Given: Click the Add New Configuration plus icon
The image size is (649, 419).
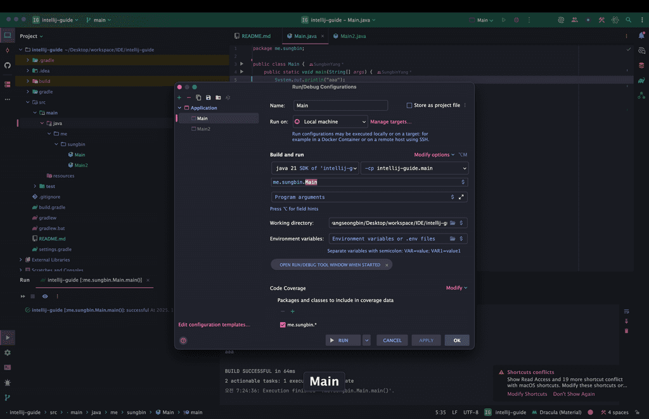Looking at the screenshot, I should [x=179, y=97].
